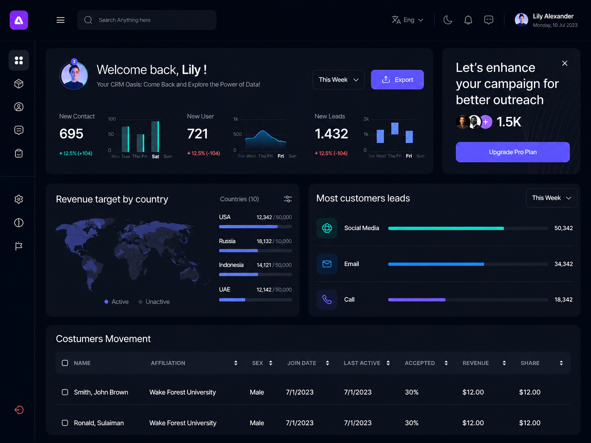Close the campaign promo card
The image size is (591, 443).
coord(565,63)
